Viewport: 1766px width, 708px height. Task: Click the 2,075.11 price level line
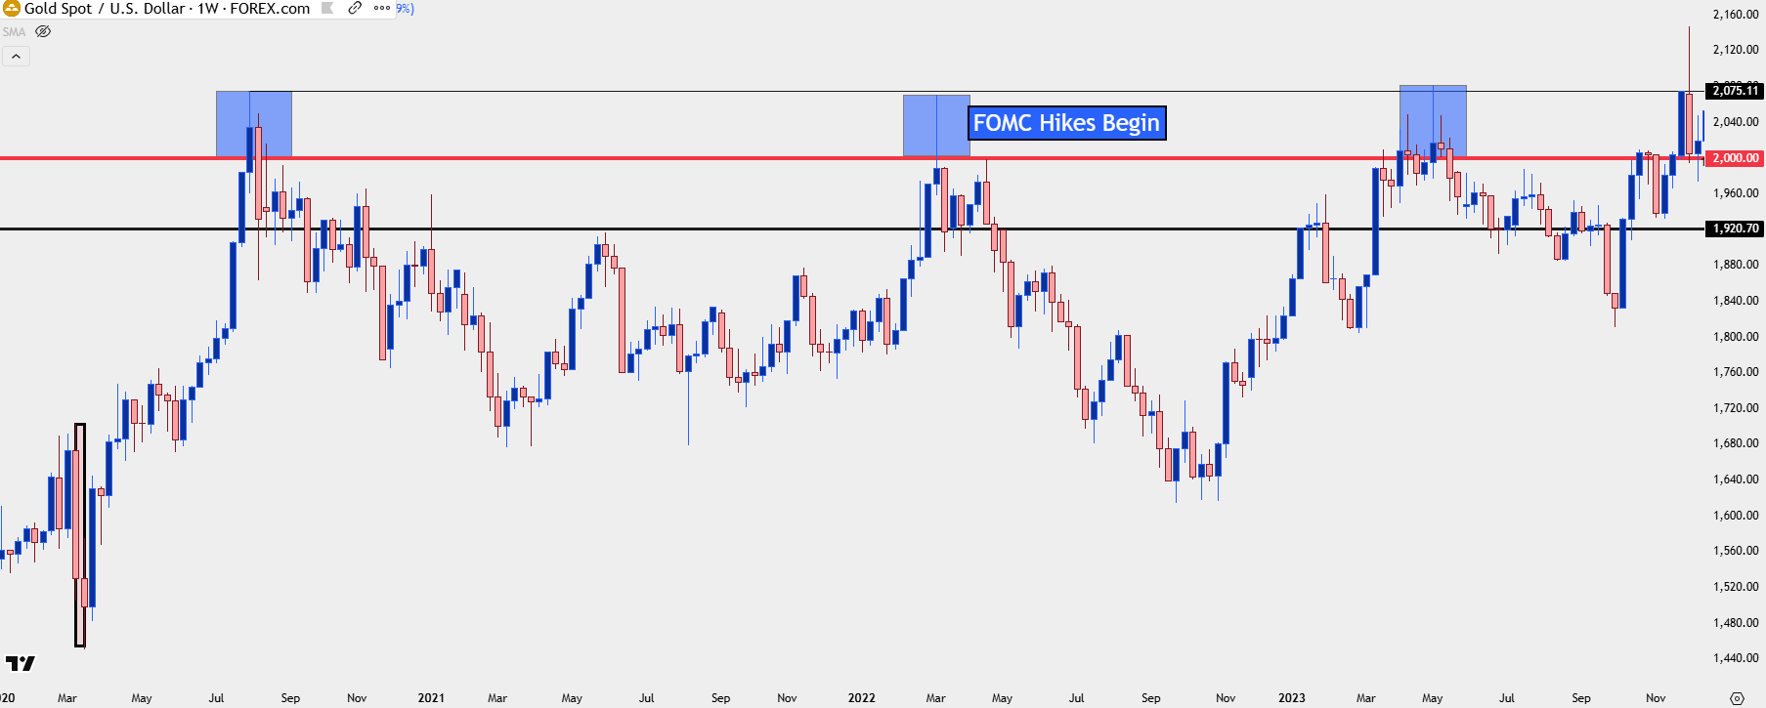click(x=684, y=92)
